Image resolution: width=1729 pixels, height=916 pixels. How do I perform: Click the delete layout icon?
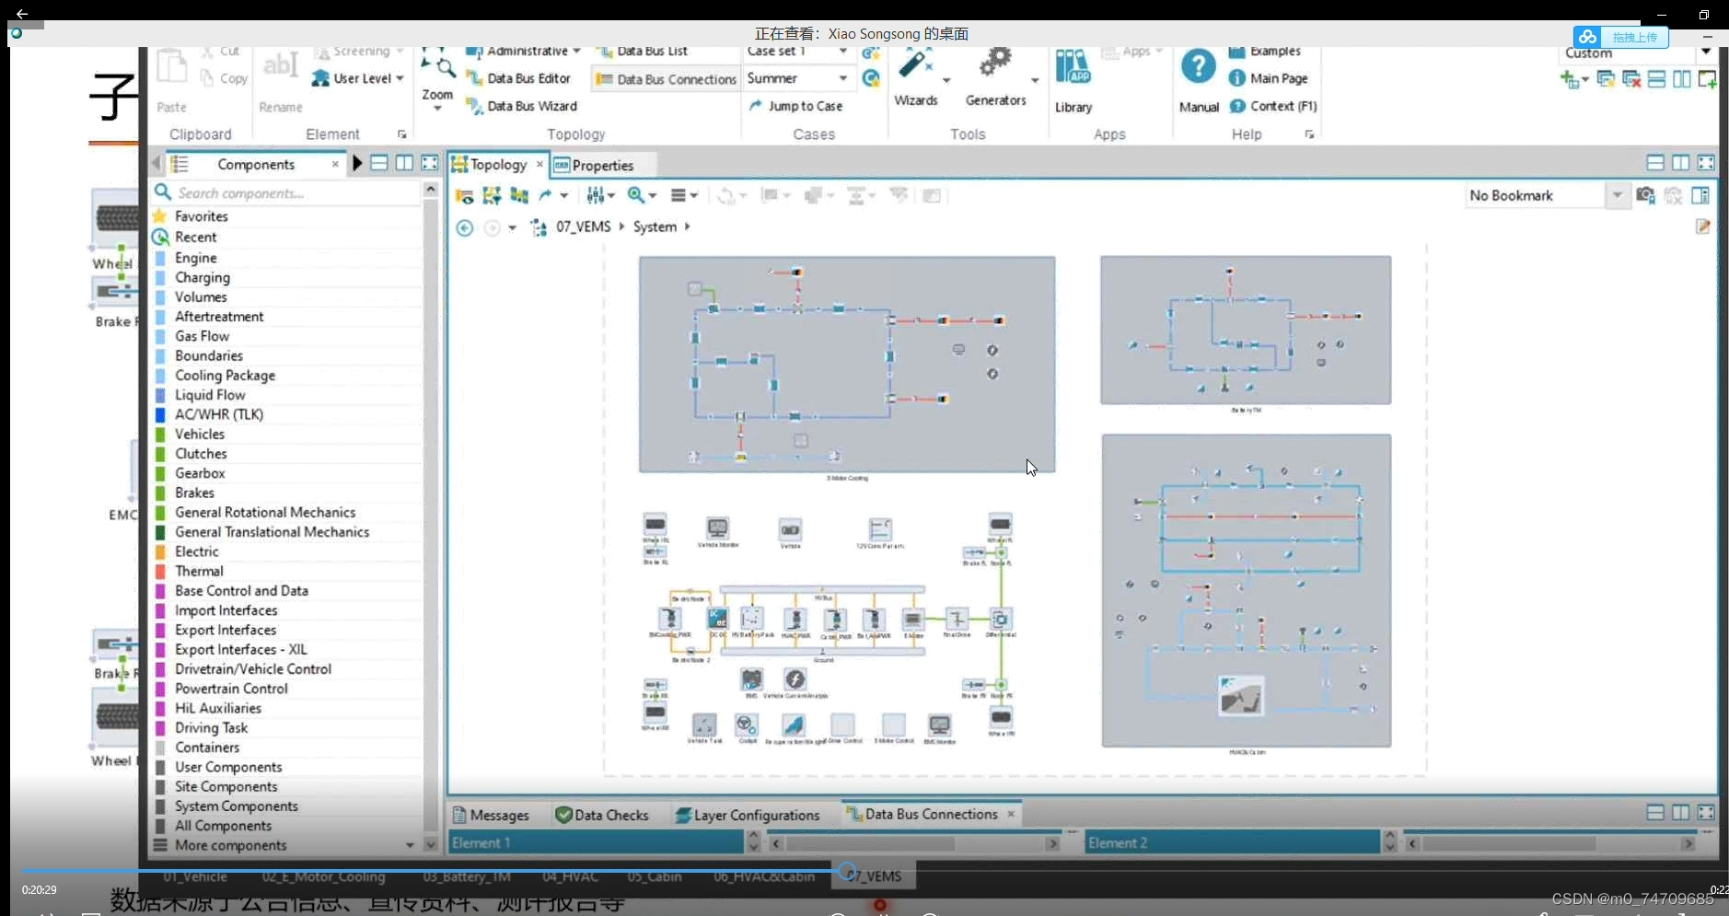1631,80
